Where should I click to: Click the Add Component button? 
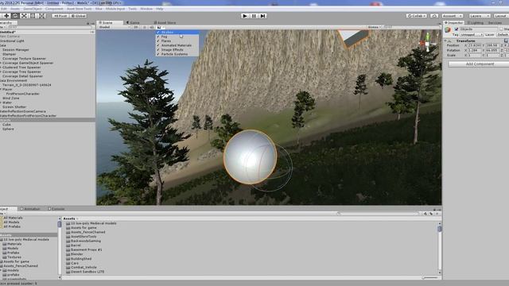(480, 64)
